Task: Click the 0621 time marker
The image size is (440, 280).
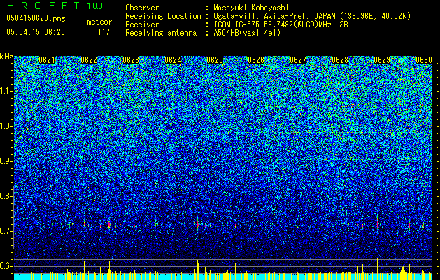Action: 47,60
